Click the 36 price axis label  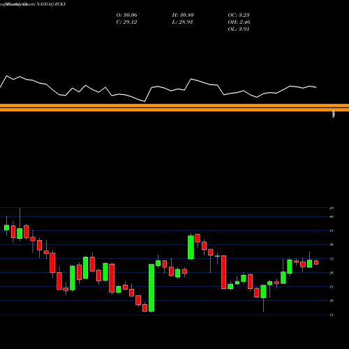[x=332, y=244]
